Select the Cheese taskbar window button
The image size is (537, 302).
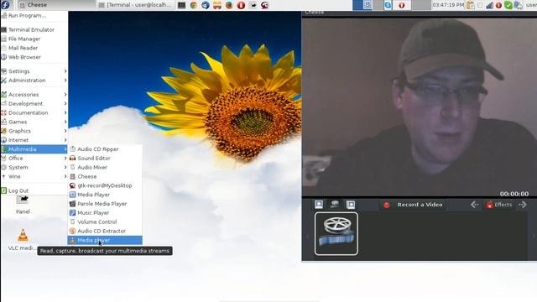pos(55,5)
